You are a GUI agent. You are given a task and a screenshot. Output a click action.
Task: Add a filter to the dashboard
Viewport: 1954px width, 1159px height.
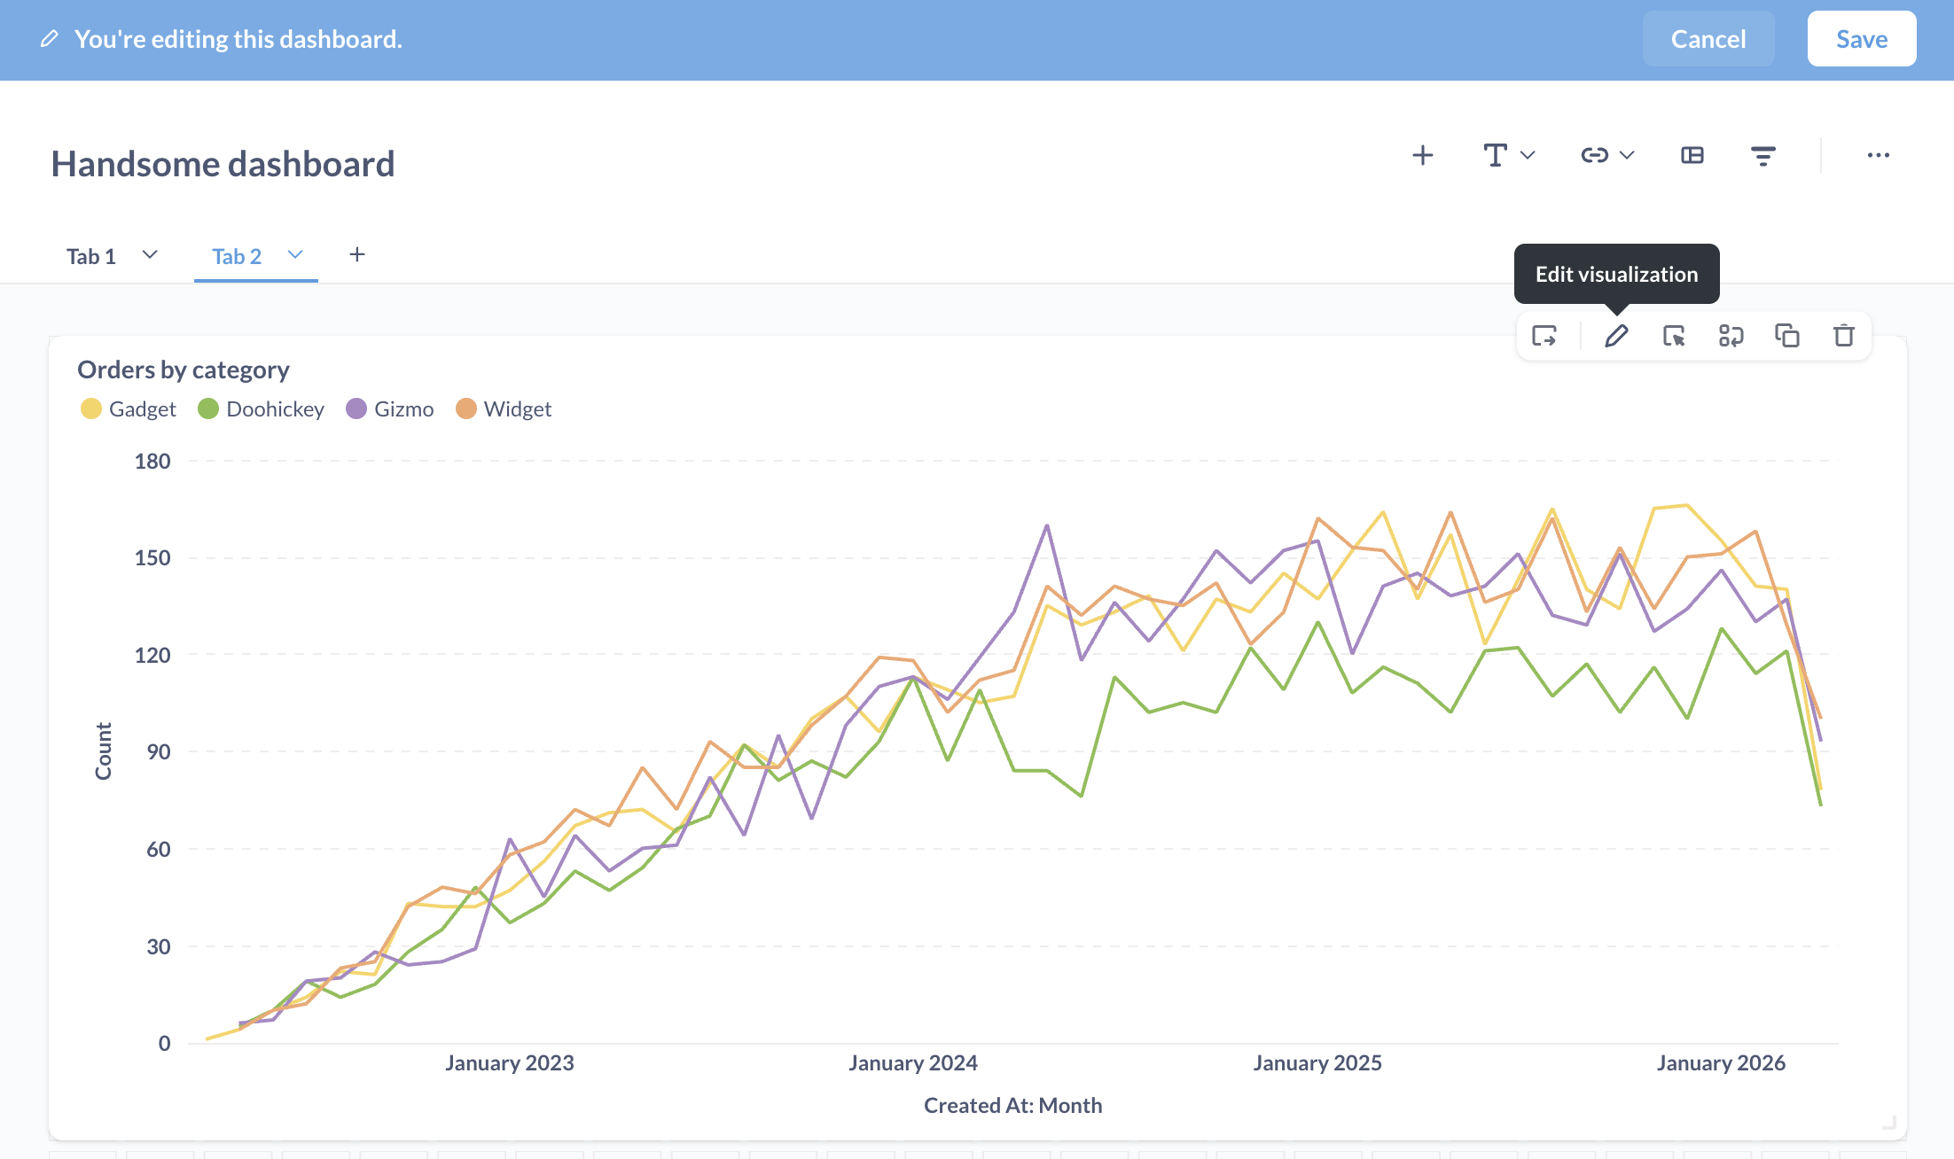[1763, 156]
